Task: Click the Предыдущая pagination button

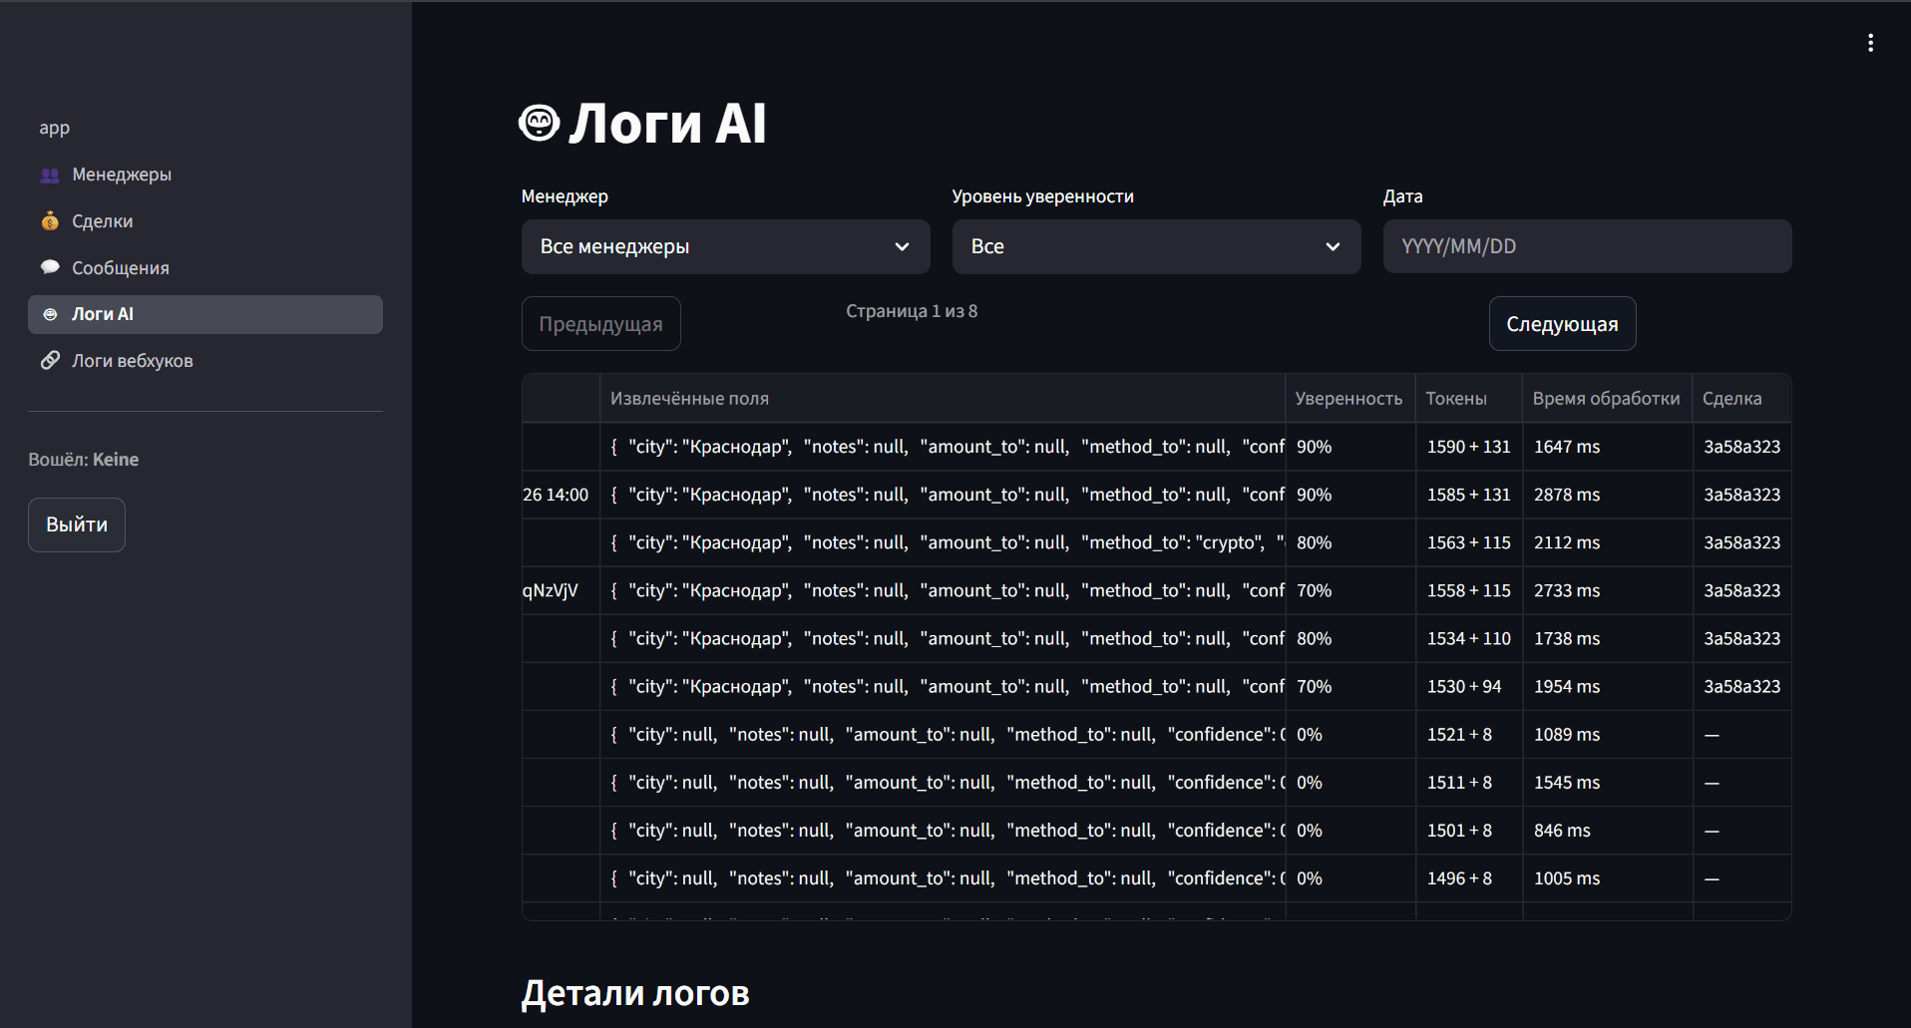Action: click(599, 323)
